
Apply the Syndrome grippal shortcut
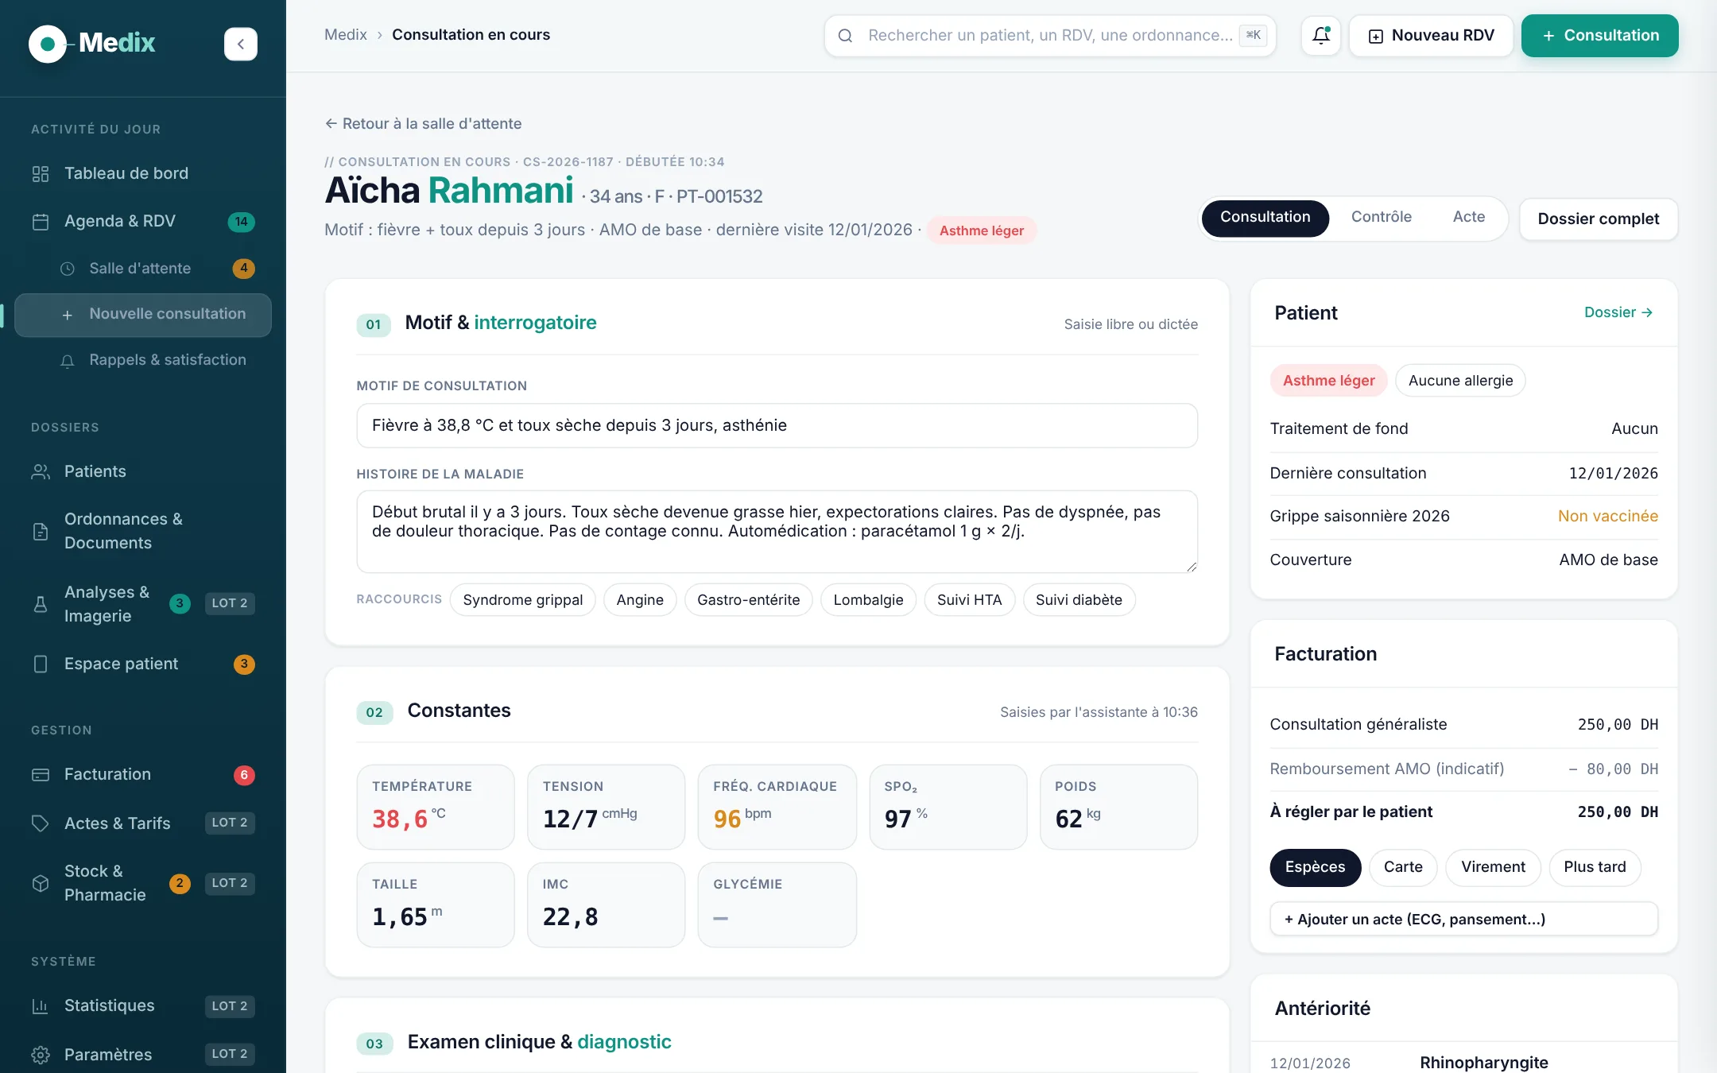522,600
